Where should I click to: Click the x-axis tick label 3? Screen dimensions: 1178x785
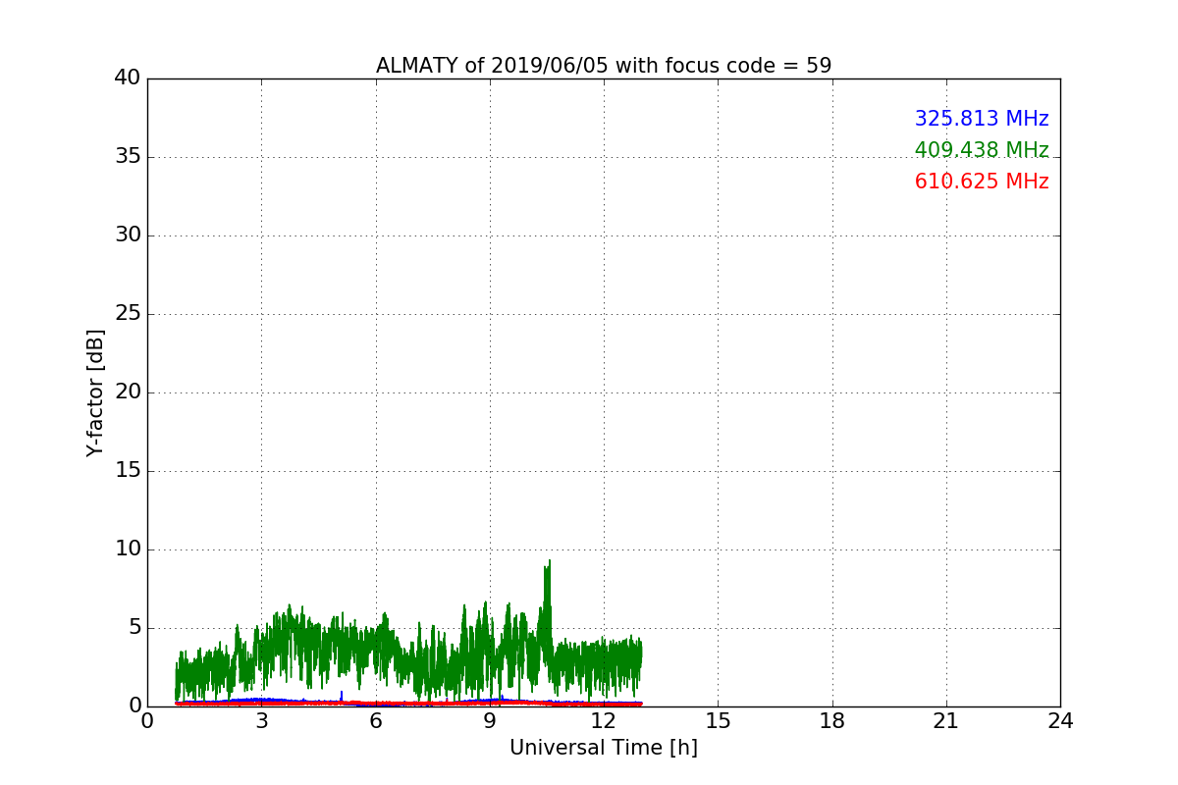point(261,721)
